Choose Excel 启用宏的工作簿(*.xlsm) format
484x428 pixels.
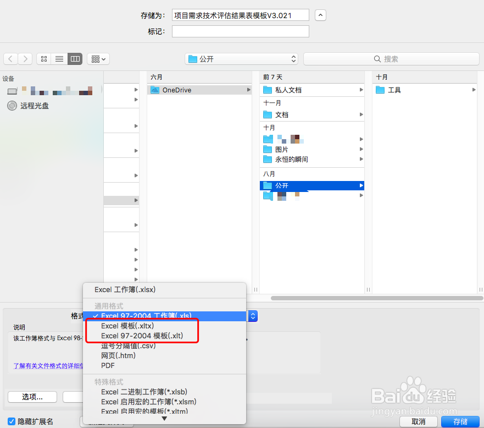164,402
